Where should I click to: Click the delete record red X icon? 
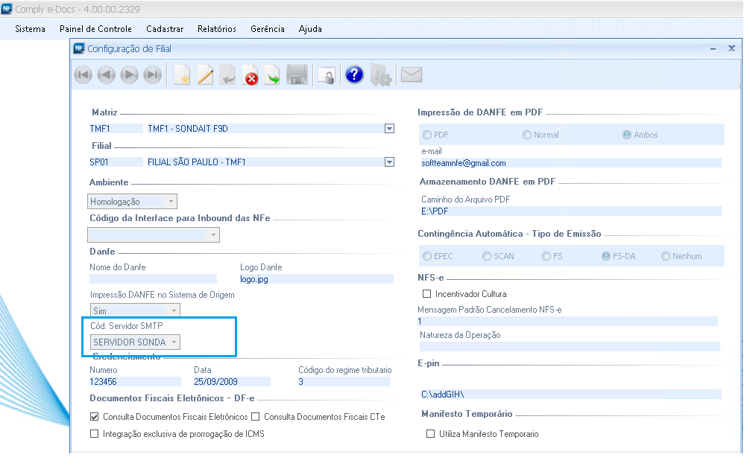(250, 74)
